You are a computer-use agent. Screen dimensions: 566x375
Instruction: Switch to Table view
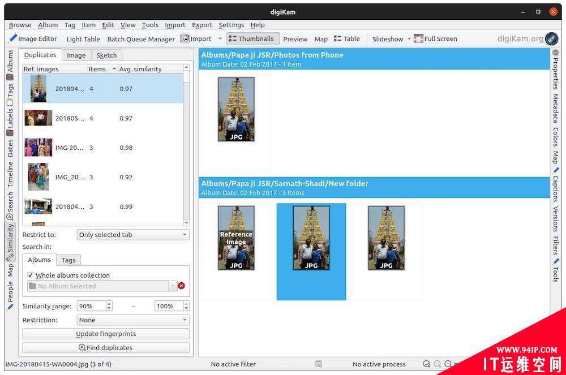[347, 39]
